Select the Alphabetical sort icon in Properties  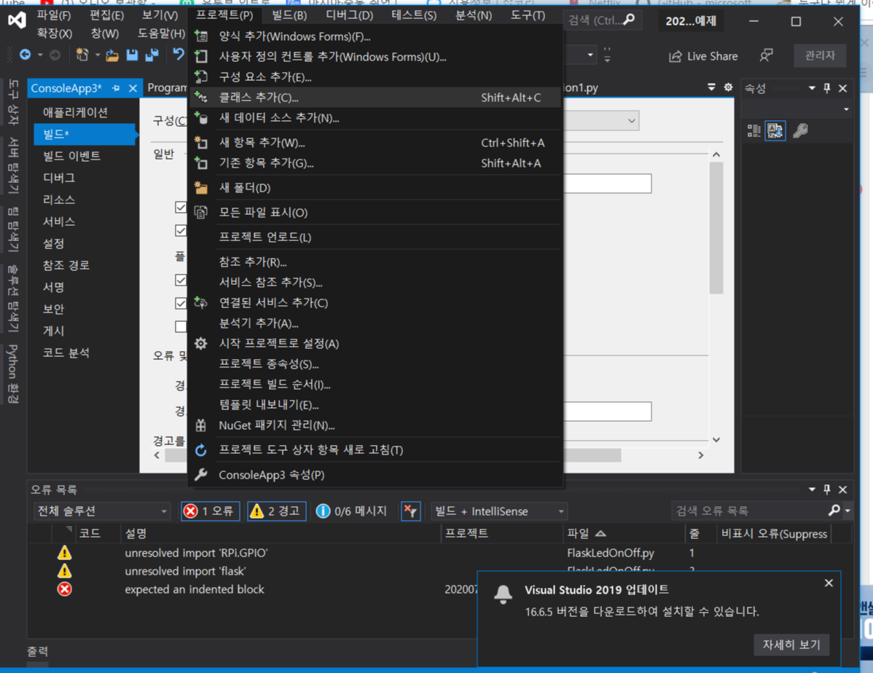[x=775, y=131]
